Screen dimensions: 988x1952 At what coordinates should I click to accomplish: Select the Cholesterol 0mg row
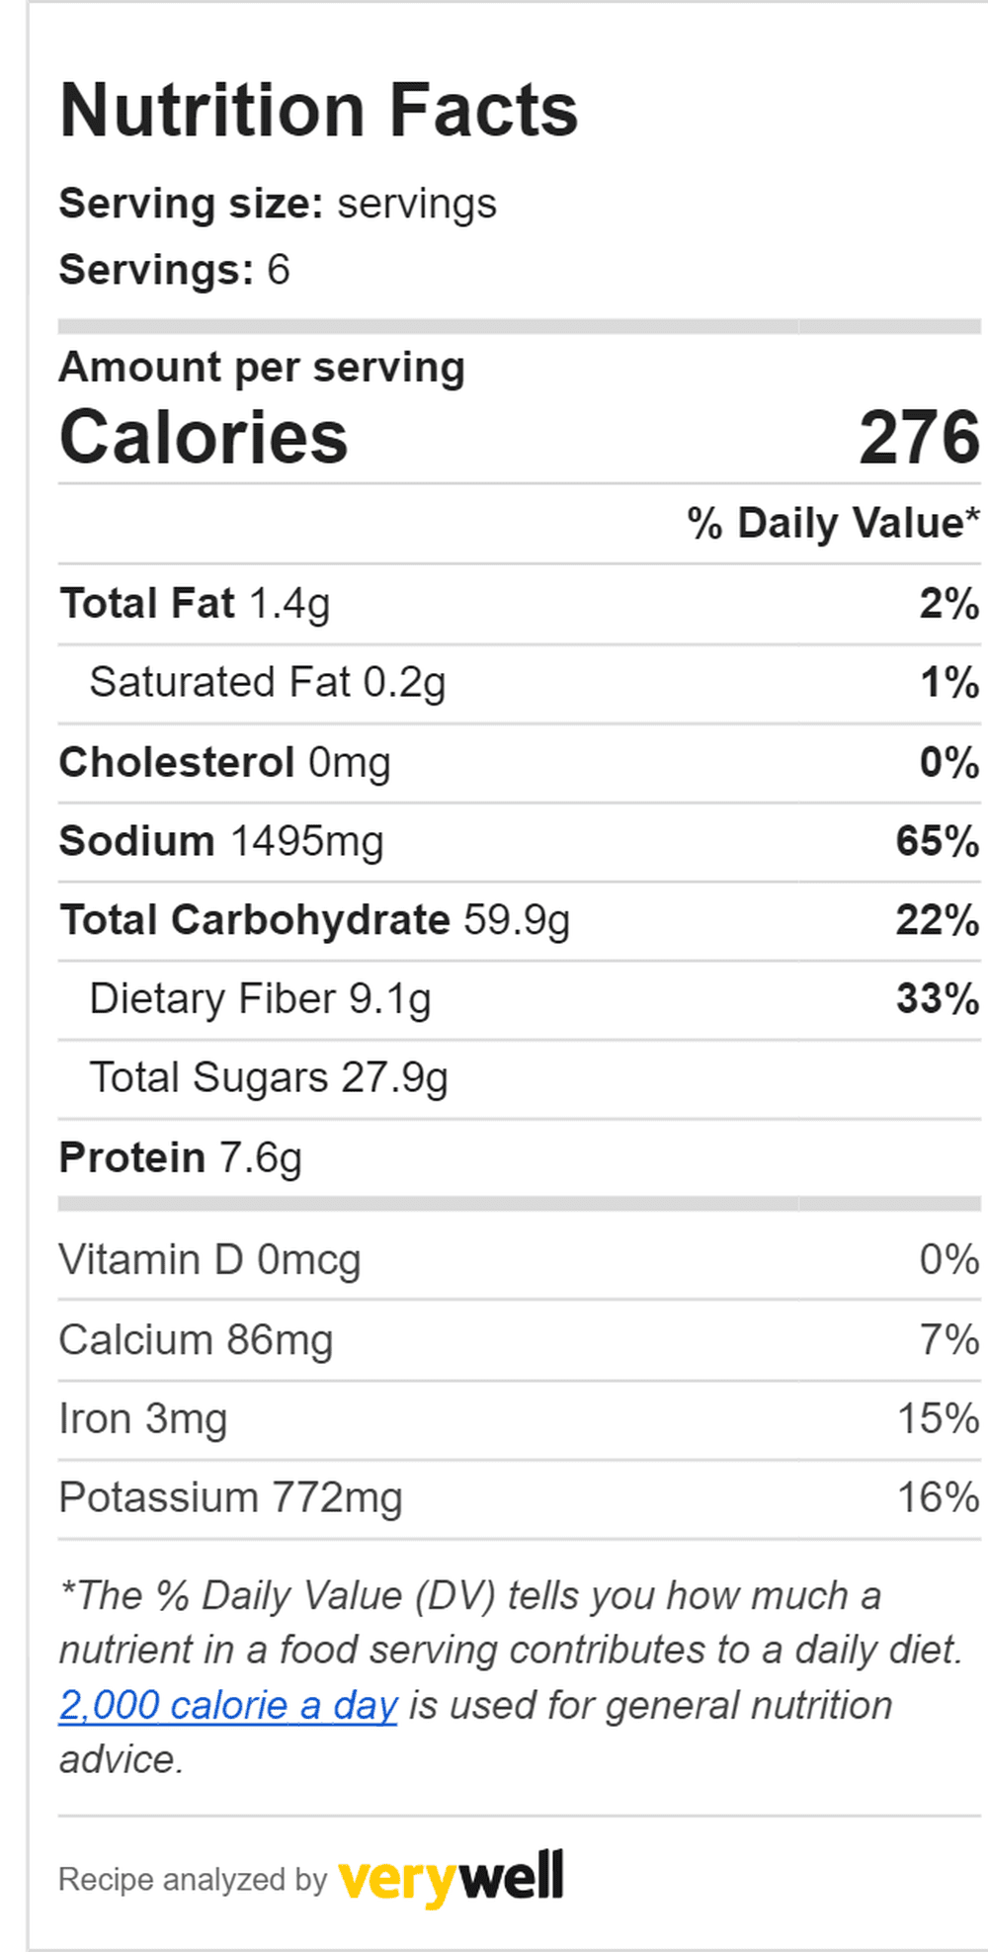(x=520, y=763)
